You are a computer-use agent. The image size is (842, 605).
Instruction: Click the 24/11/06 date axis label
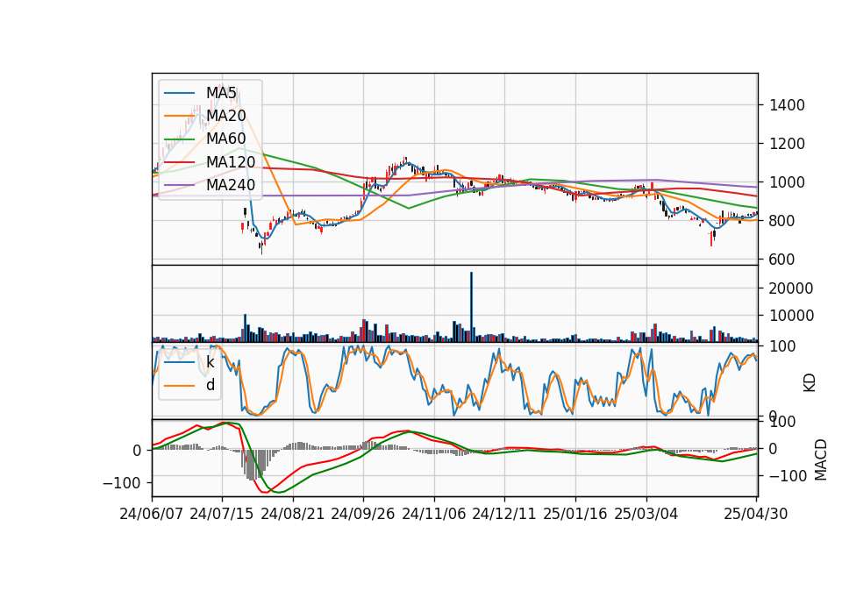434,514
